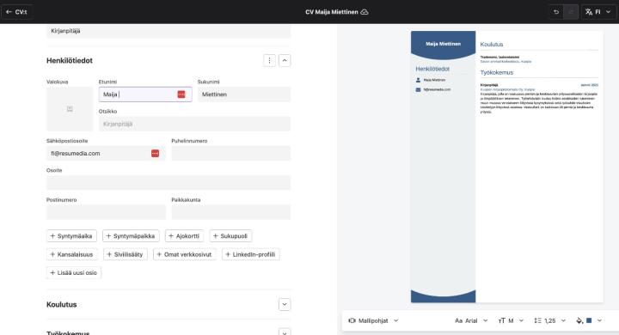Viewport: 619px width, 335px height.
Task: Add Sukupuoli field
Action: [x=230, y=236]
